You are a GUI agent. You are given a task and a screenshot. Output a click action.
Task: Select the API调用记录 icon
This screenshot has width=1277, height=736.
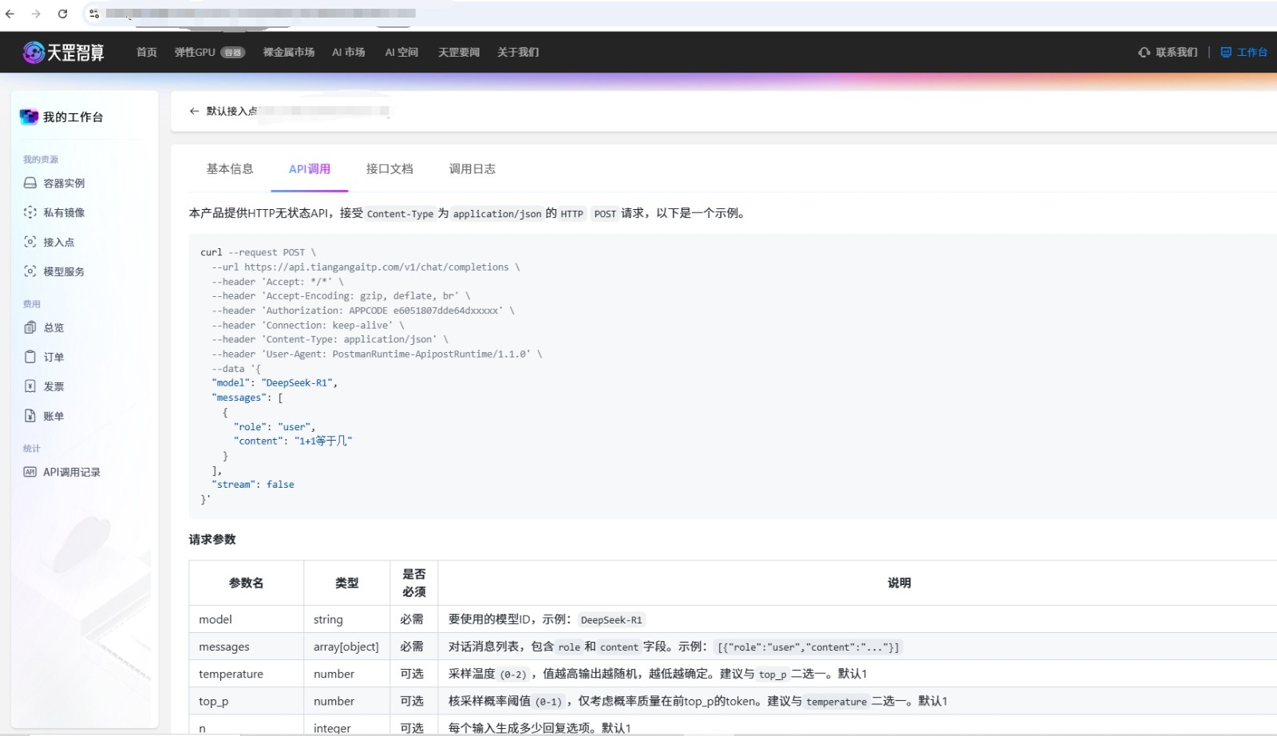pos(30,472)
